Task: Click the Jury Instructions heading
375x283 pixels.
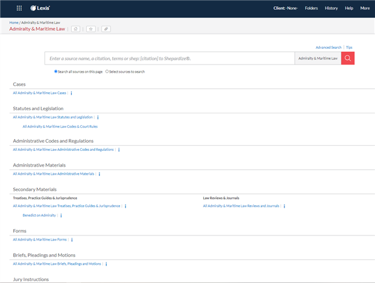Action: [x=31, y=279]
